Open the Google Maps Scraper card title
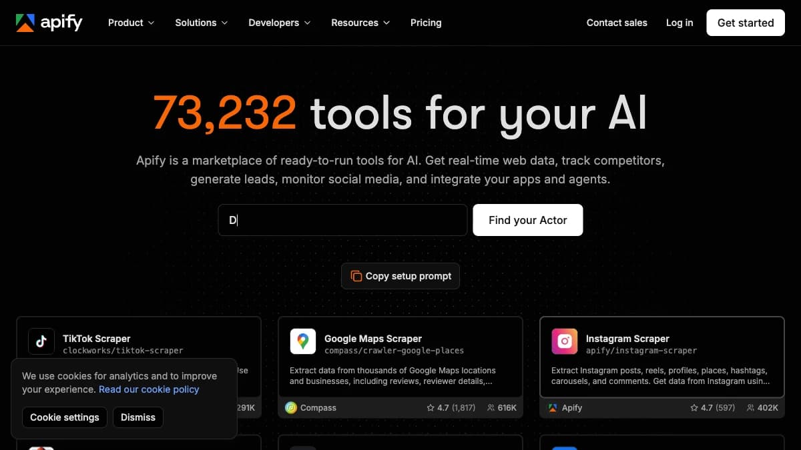 pyautogui.click(x=373, y=339)
